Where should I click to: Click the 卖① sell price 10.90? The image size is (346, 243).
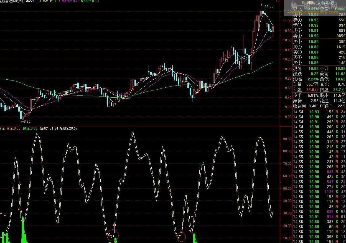(x=314, y=36)
